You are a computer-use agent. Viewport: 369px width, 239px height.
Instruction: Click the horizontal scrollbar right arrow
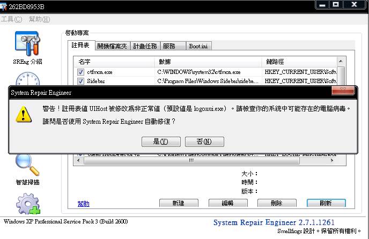point(332,161)
